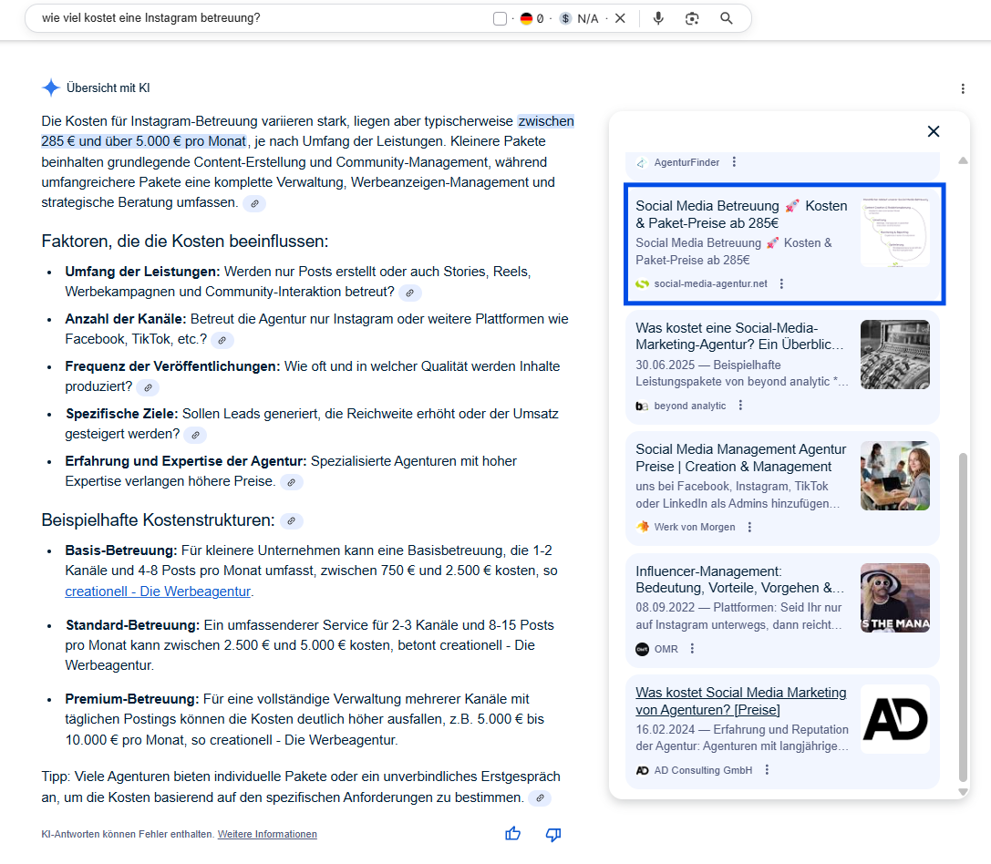
Task: Tick the checkbox in the search bar
Action: 500,19
